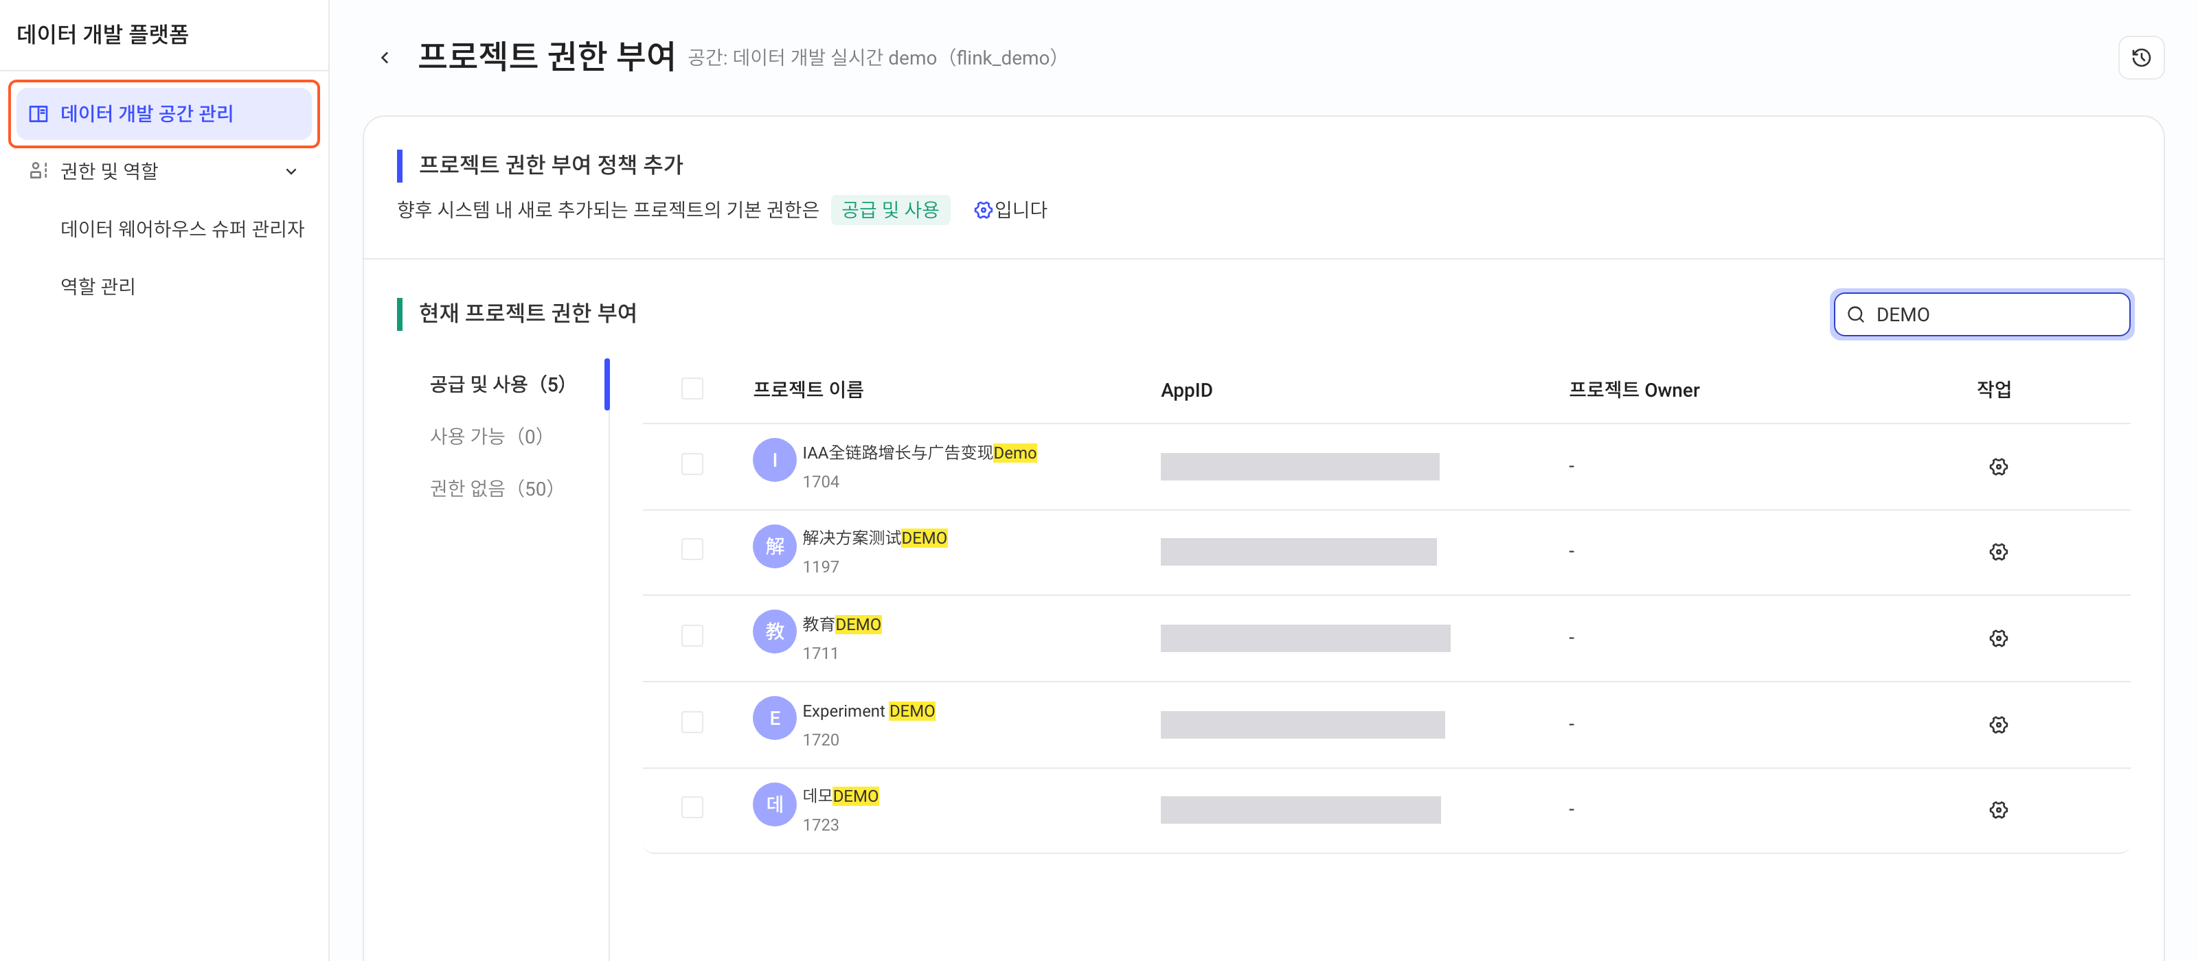This screenshot has width=2198, height=961.
Task: Click the back arrow beside the page title
Action: click(x=385, y=58)
